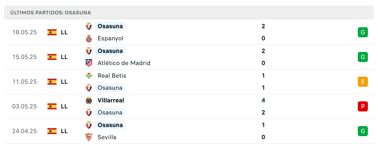This screenshot has width=378, height=148.
Task: Click Spain flag in 24.04.25 row
Action: [52, 131]
